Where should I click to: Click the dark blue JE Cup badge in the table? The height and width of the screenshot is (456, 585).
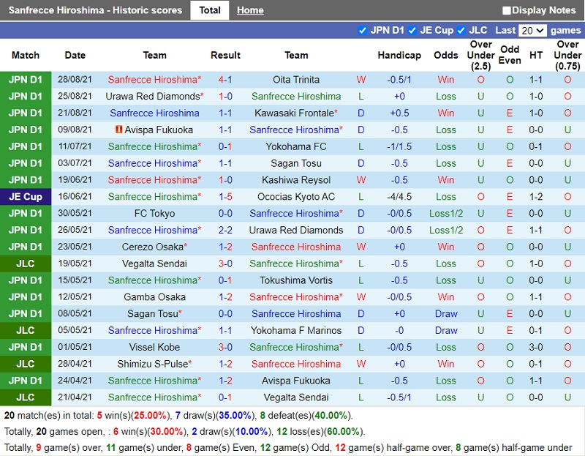tap(26, 196)
